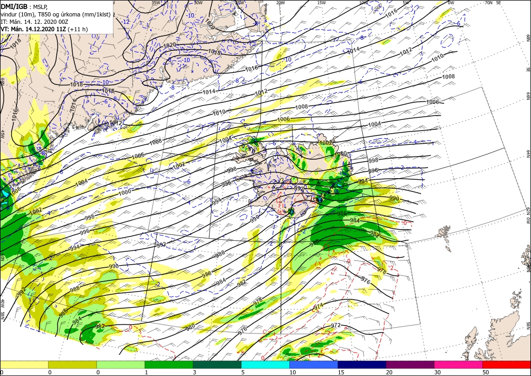The width and height of the screenshot is (531, 376).
Task: Click the '40W' label on left edge
Action: coord(3,303)
